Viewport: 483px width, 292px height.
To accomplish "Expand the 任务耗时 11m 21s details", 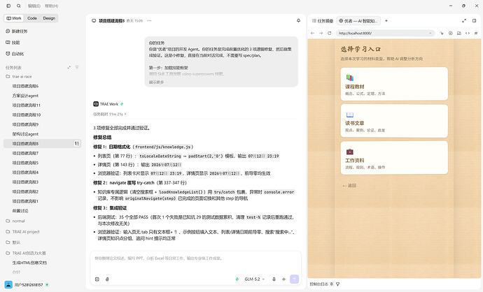I will [x=110, y=114].
